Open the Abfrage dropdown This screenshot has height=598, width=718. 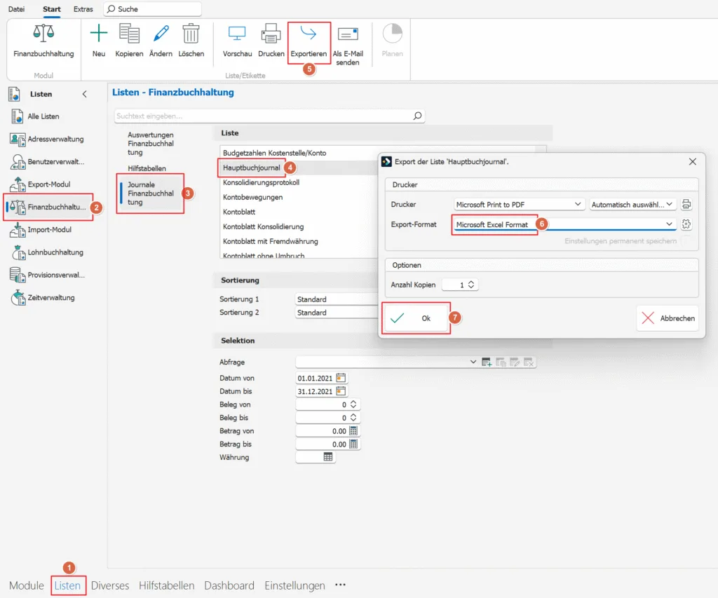coord(473,362)
